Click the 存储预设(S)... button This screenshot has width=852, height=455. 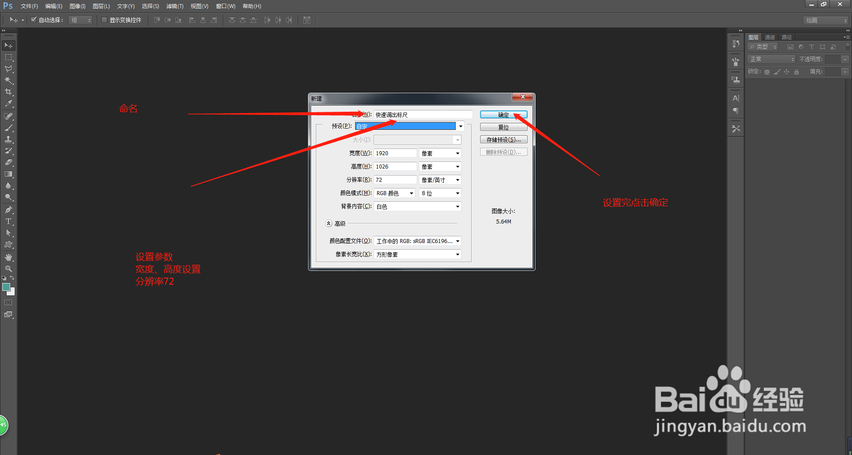(x=504, y=140)
